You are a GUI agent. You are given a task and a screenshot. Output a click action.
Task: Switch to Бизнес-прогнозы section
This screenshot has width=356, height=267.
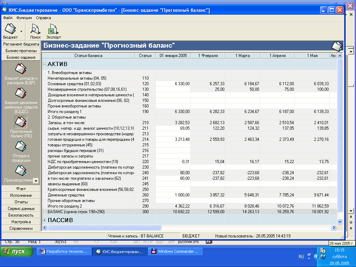tap(21, 51)
